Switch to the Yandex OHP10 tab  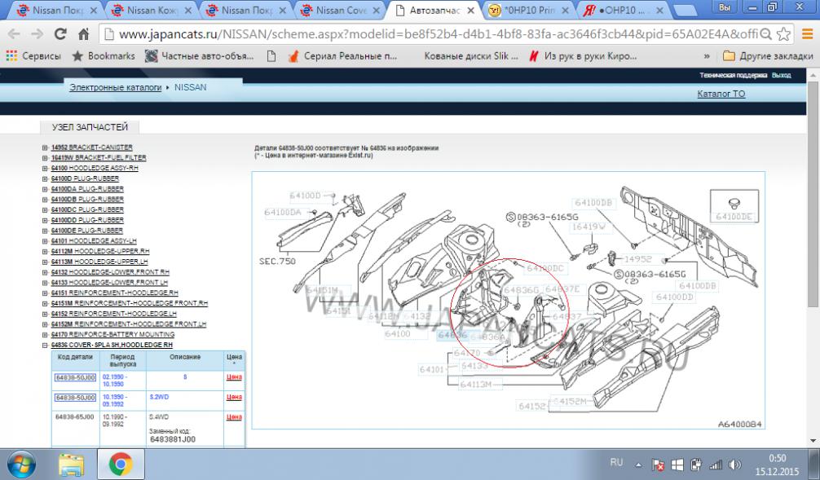click(x=622, y=11)
